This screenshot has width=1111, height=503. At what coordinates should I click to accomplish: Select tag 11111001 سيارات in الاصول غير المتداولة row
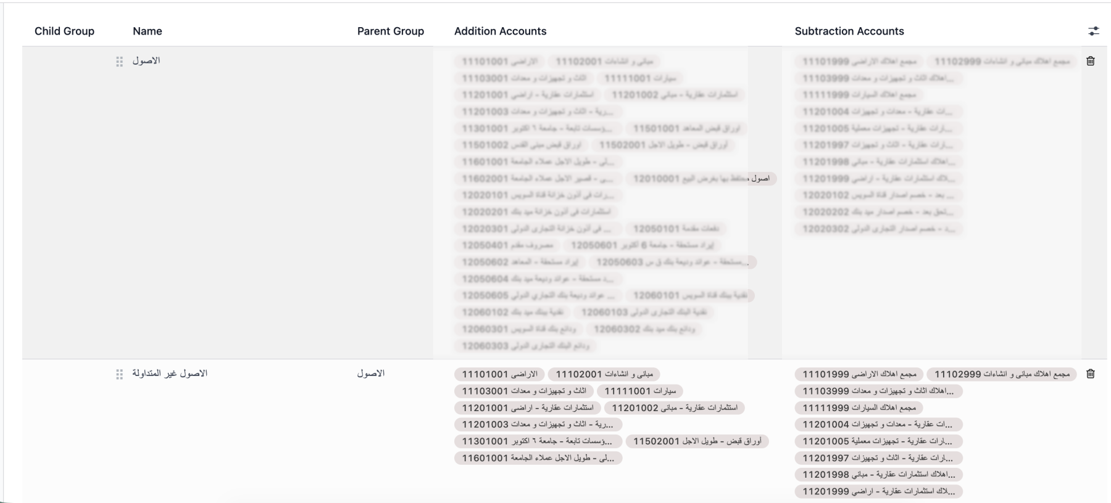[x=640, y=391]
